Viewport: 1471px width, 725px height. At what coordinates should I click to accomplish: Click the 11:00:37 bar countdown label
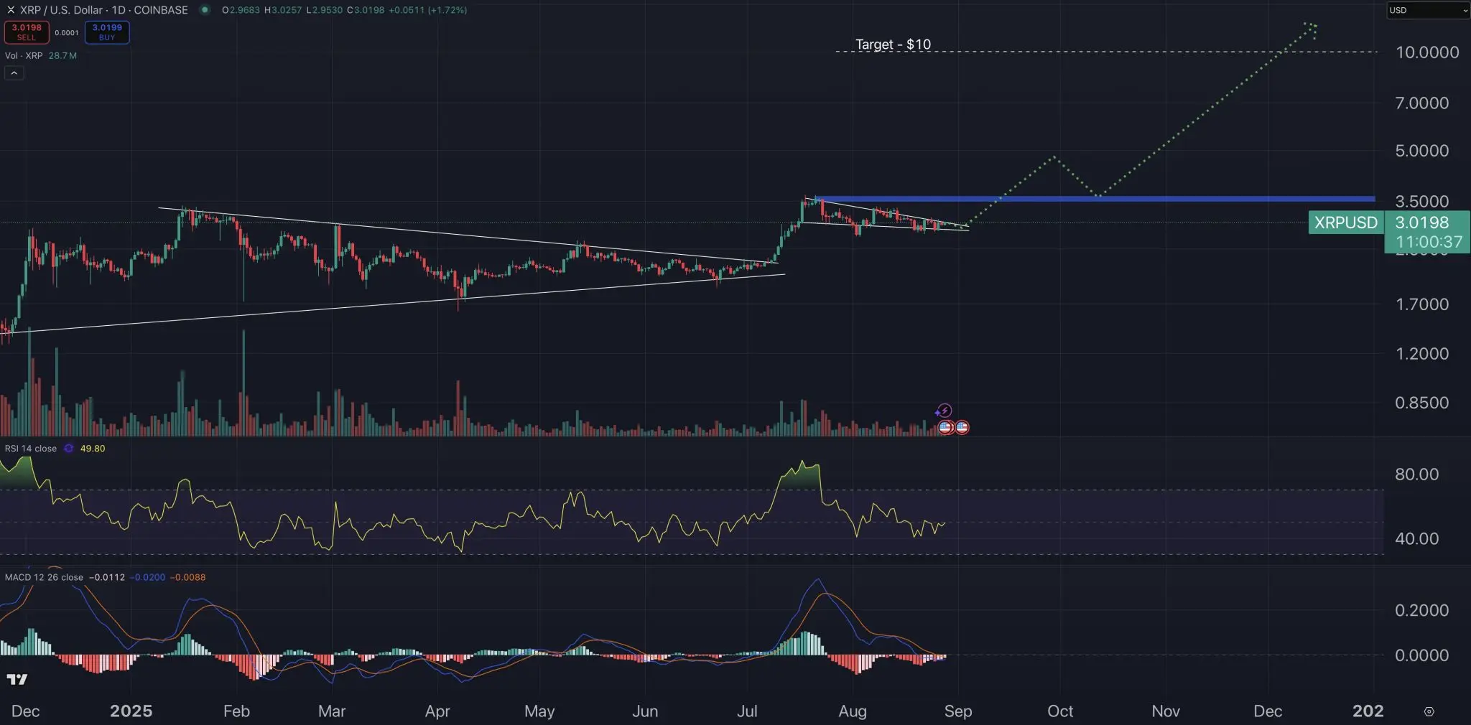pyautogui.click(x=1429, y=242)
